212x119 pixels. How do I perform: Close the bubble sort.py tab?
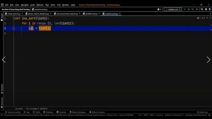point(99,14)
